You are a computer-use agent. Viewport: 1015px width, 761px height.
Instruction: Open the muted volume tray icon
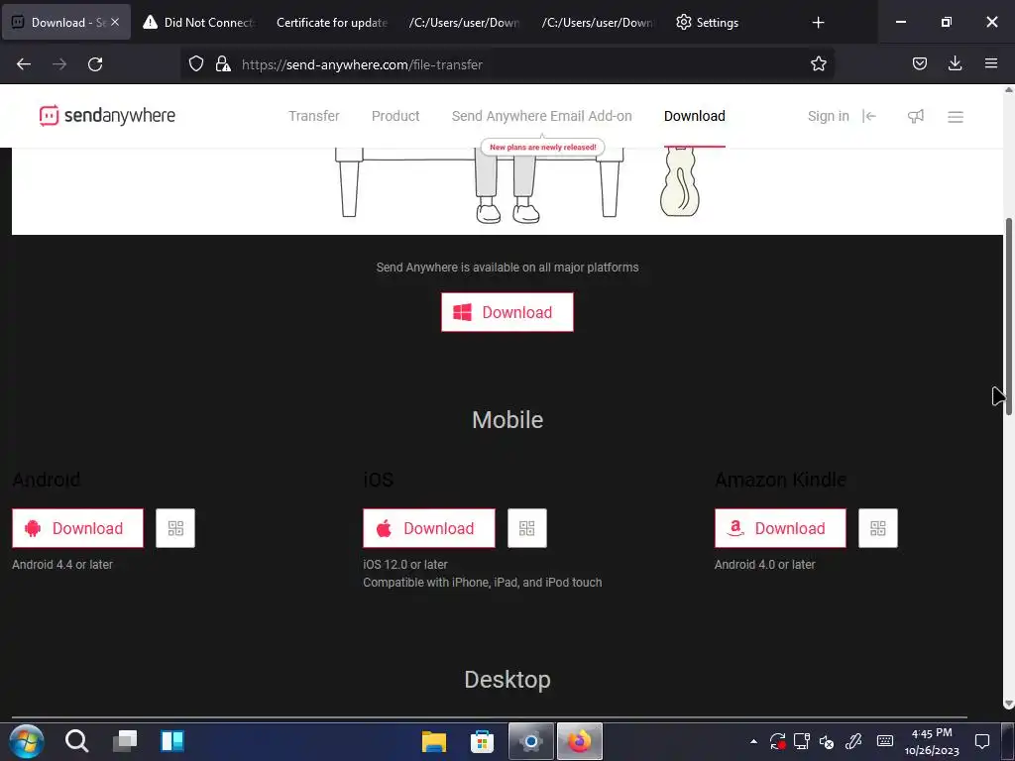pos(827,741)
